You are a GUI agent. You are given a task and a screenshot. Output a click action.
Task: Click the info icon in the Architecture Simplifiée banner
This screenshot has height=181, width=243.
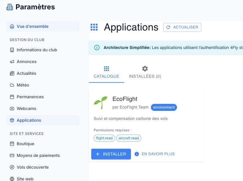tap(97, 48)
